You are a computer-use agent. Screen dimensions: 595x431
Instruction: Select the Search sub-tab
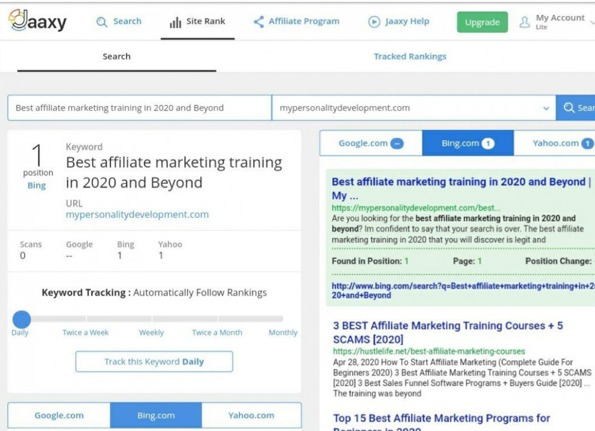(x=116, y=57)
